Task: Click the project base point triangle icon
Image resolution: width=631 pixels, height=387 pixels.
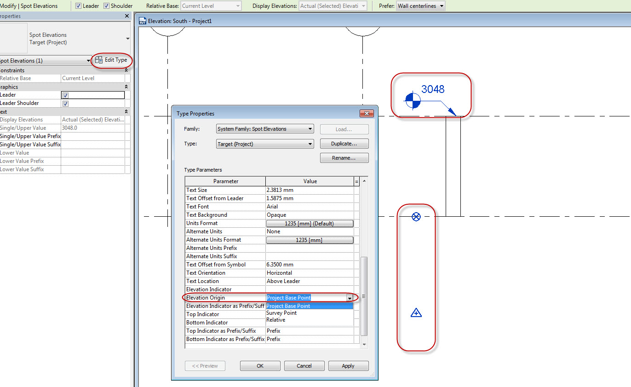Action: click(416, 312)
